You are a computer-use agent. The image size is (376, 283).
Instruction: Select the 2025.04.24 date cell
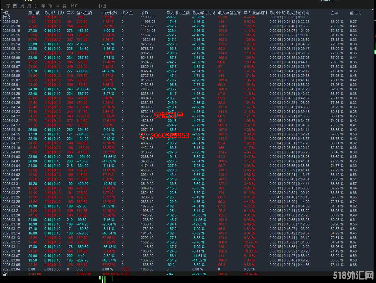(11, 107)
